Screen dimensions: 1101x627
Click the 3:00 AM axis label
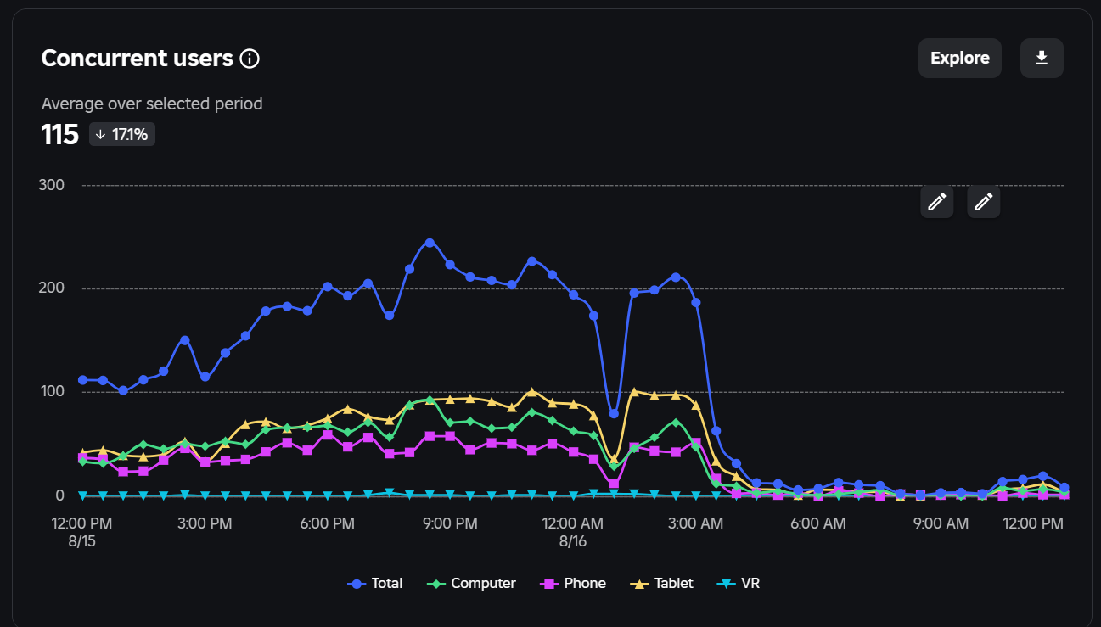point(695,524)
